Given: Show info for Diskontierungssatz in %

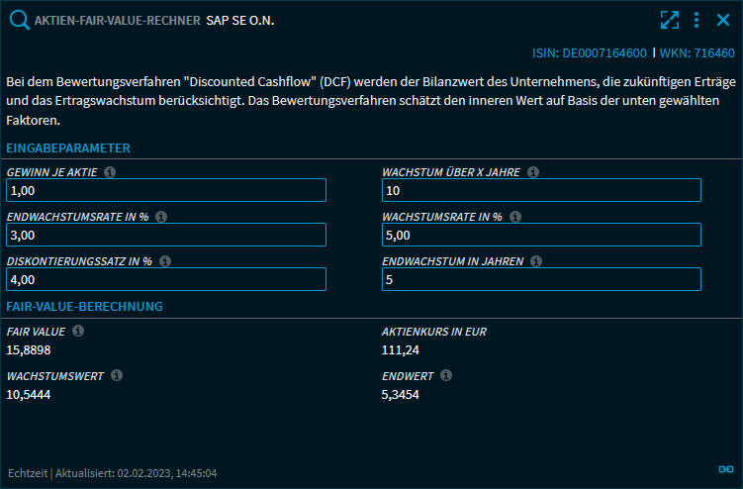Looking at the screenshot, I should [x=165, y=261].
